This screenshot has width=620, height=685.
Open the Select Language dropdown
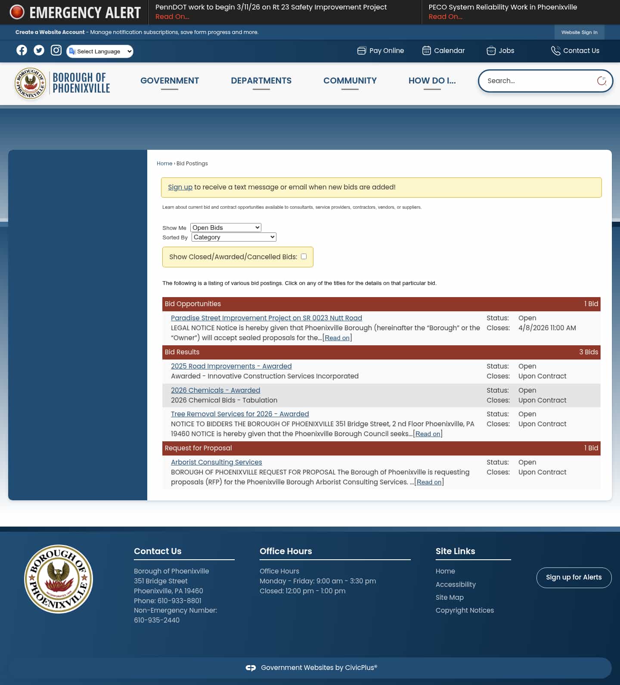click(x=100, y=51)
